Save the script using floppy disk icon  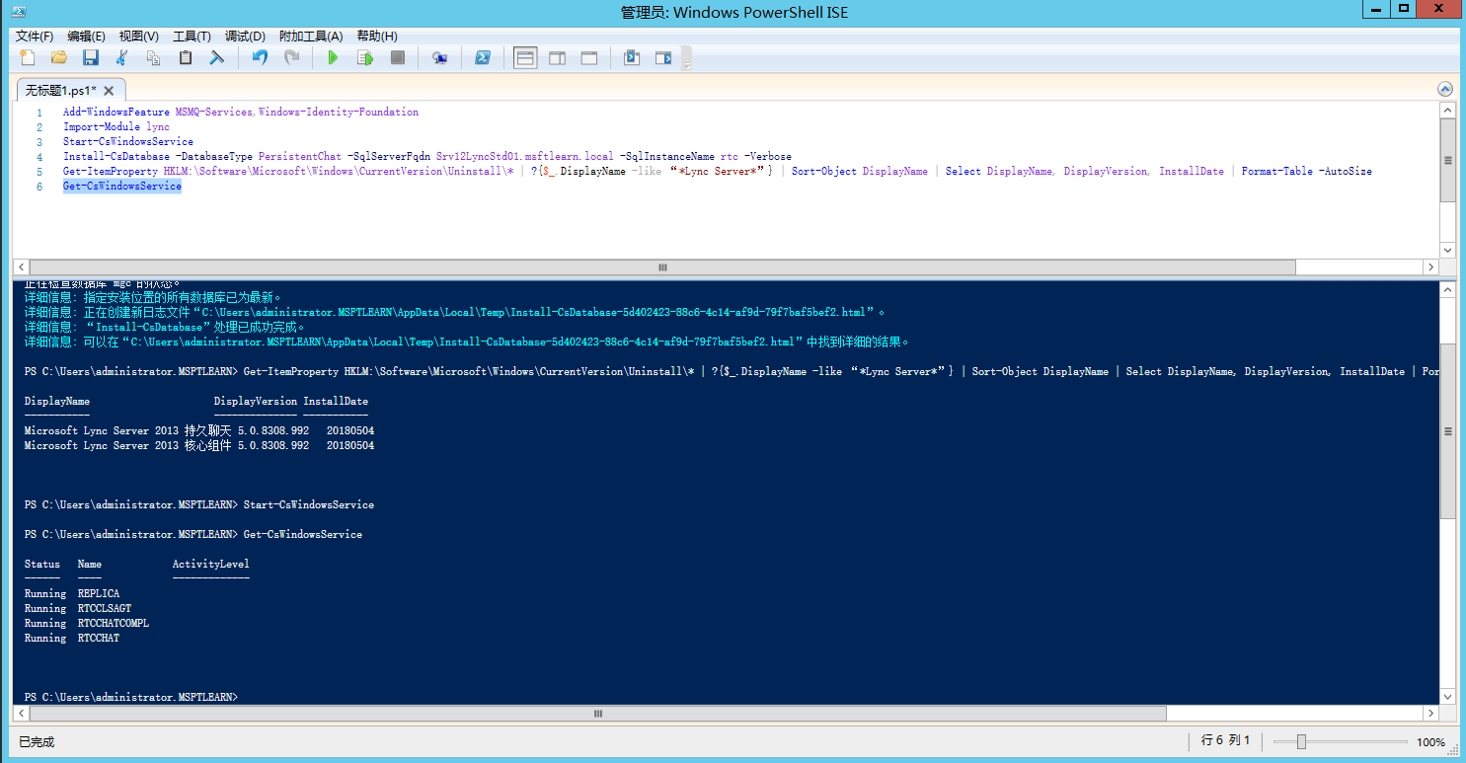coord(91,58)
